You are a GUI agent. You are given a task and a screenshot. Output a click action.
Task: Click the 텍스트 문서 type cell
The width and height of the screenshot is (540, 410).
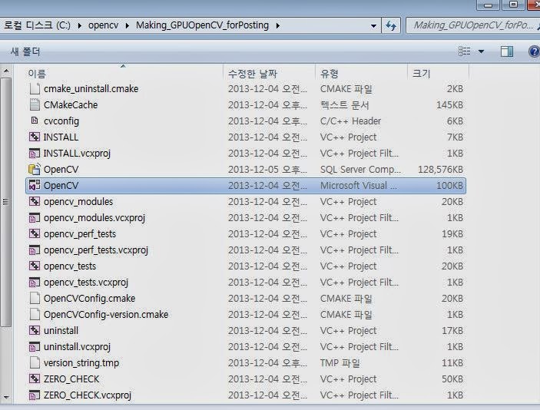[x=344, y=105]
